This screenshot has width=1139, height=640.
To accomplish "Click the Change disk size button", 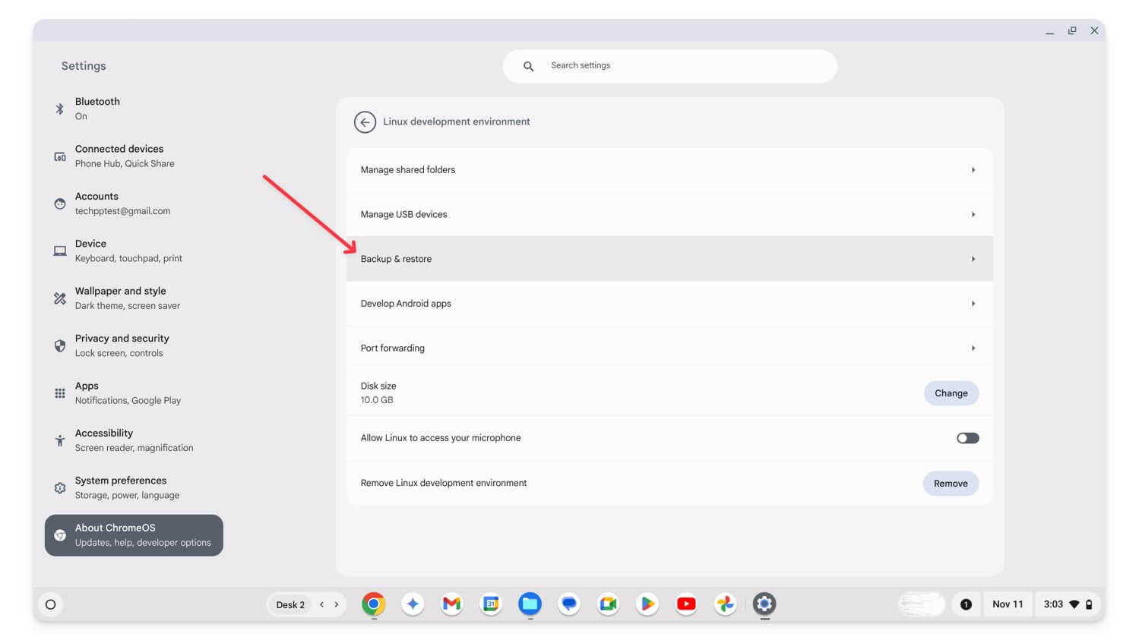I will tap(951, 393).
